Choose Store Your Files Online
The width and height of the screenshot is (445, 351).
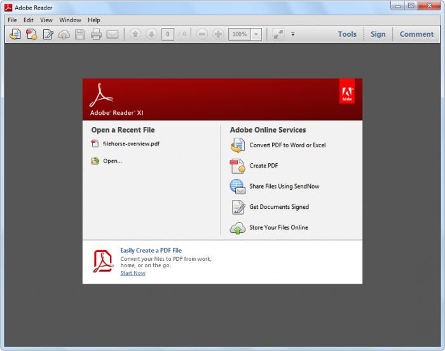[x=278, y=227]
